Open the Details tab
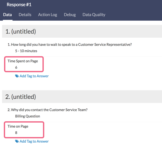The image size is (162, 149). 25,15
